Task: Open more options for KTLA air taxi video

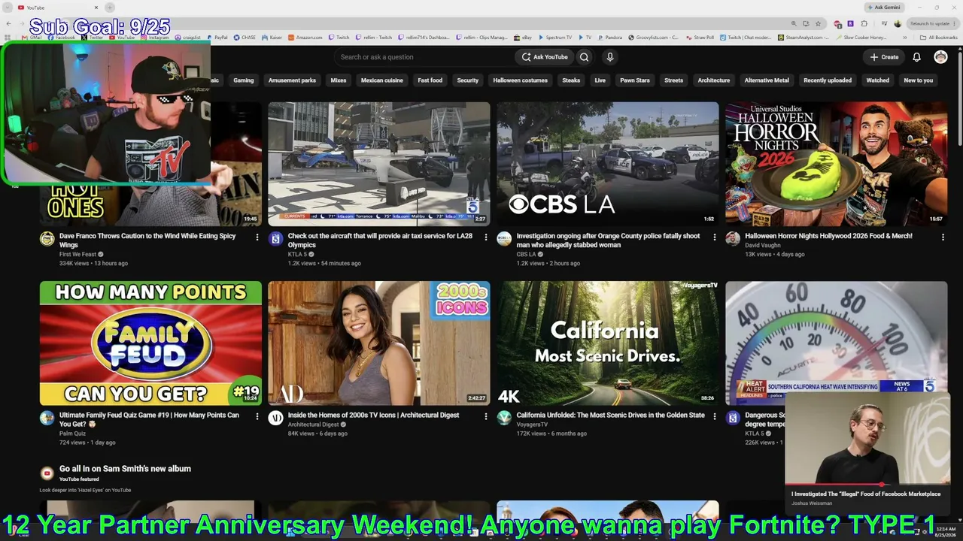Action: (485, 237)
